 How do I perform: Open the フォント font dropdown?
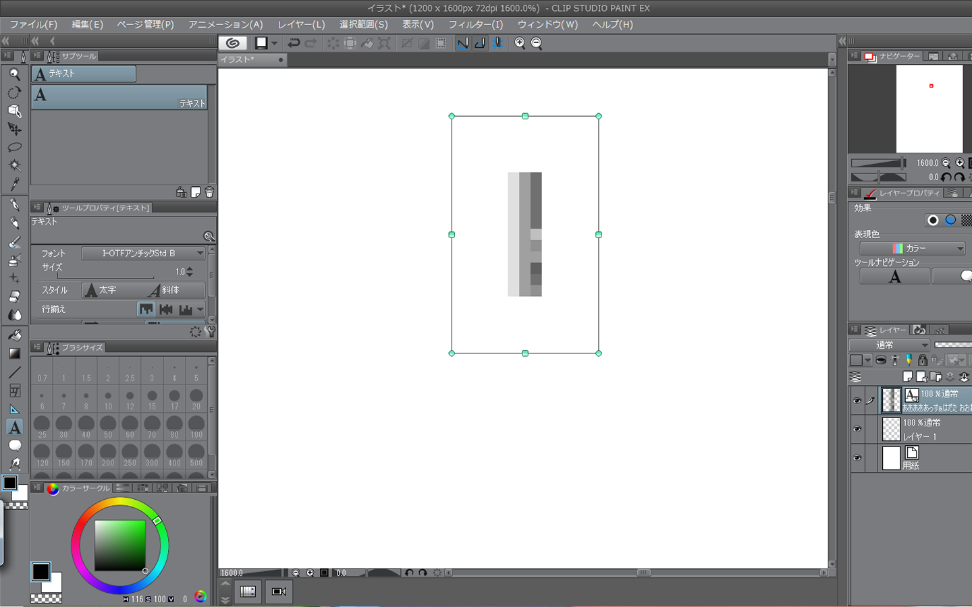[143, 254]
